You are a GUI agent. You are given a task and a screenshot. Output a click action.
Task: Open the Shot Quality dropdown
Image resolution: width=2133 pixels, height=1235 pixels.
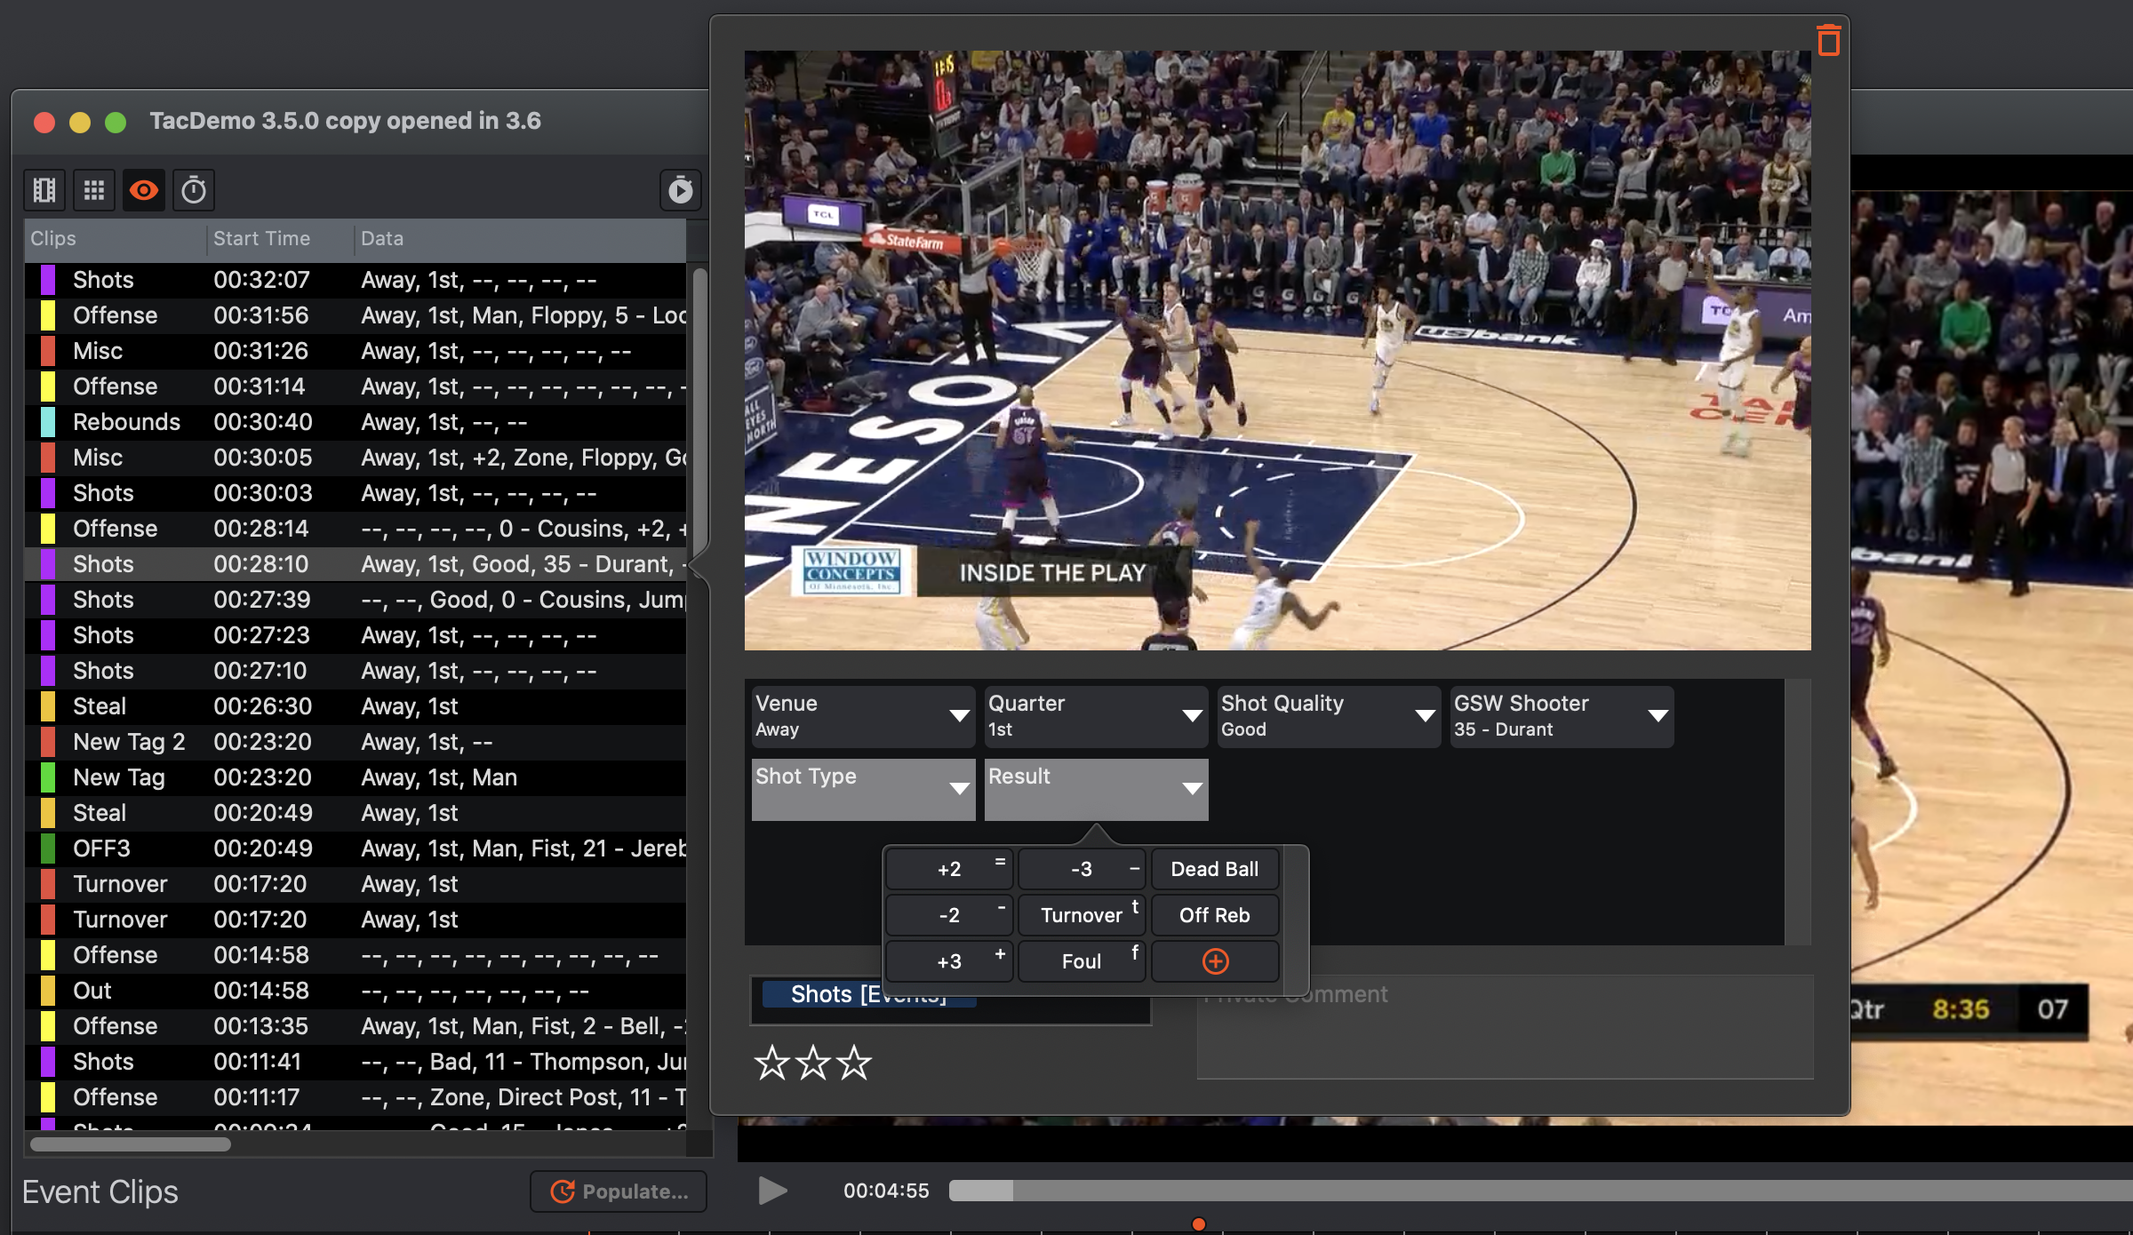pyautogui.click(x=1329, y=716)
